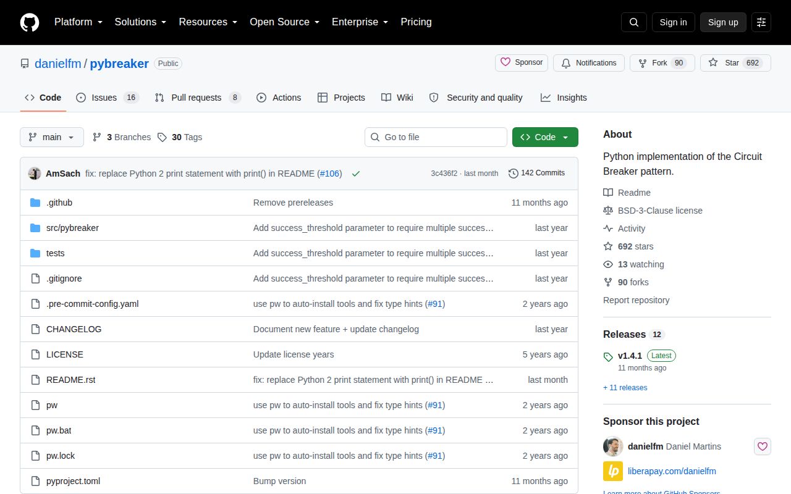791x494 pixels.
Task: Open the Insights tab
Action: (564, 98)
